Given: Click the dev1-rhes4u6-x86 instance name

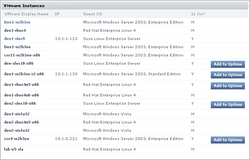Looking at the screenshot, I should (x=22, y=95).
